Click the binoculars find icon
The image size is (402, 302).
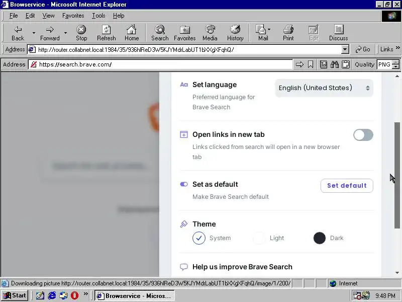335,64
